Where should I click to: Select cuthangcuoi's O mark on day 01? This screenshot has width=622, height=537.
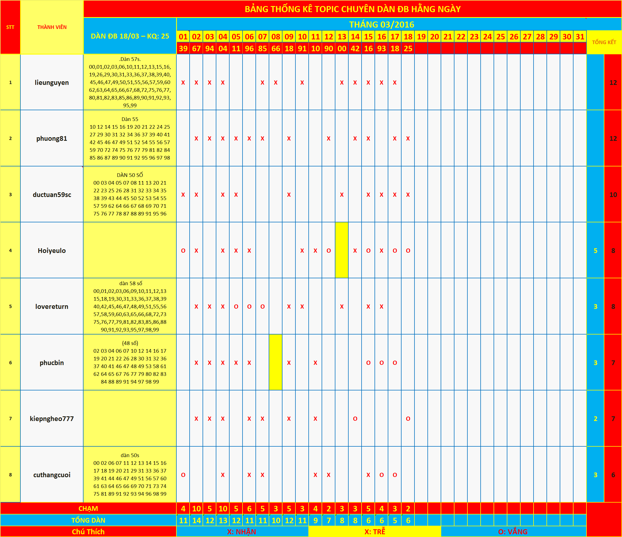[183, 475]
